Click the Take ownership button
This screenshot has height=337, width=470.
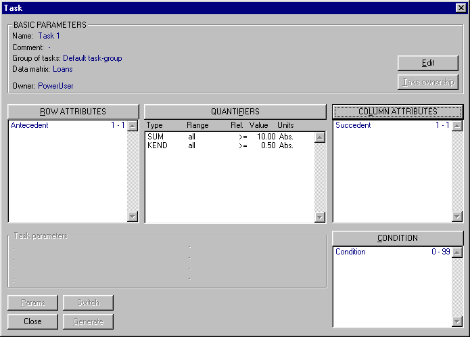click(428, 82)
